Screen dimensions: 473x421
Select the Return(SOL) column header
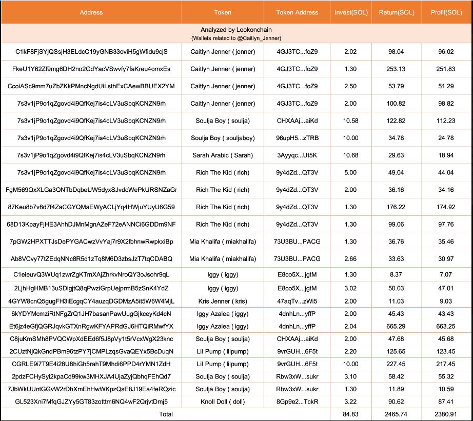point(396,12)
